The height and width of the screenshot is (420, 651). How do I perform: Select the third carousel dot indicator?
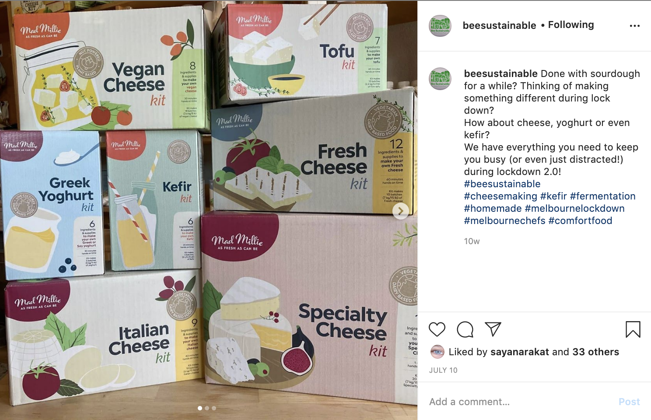tap(214, 408)
